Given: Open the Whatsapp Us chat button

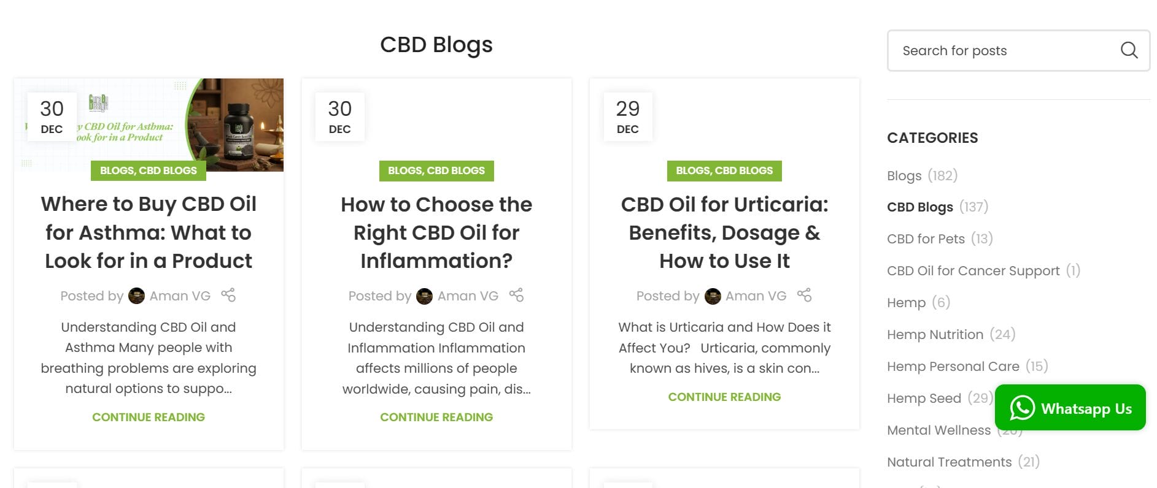Looking at the screenshot, I should click(1070, 408).
